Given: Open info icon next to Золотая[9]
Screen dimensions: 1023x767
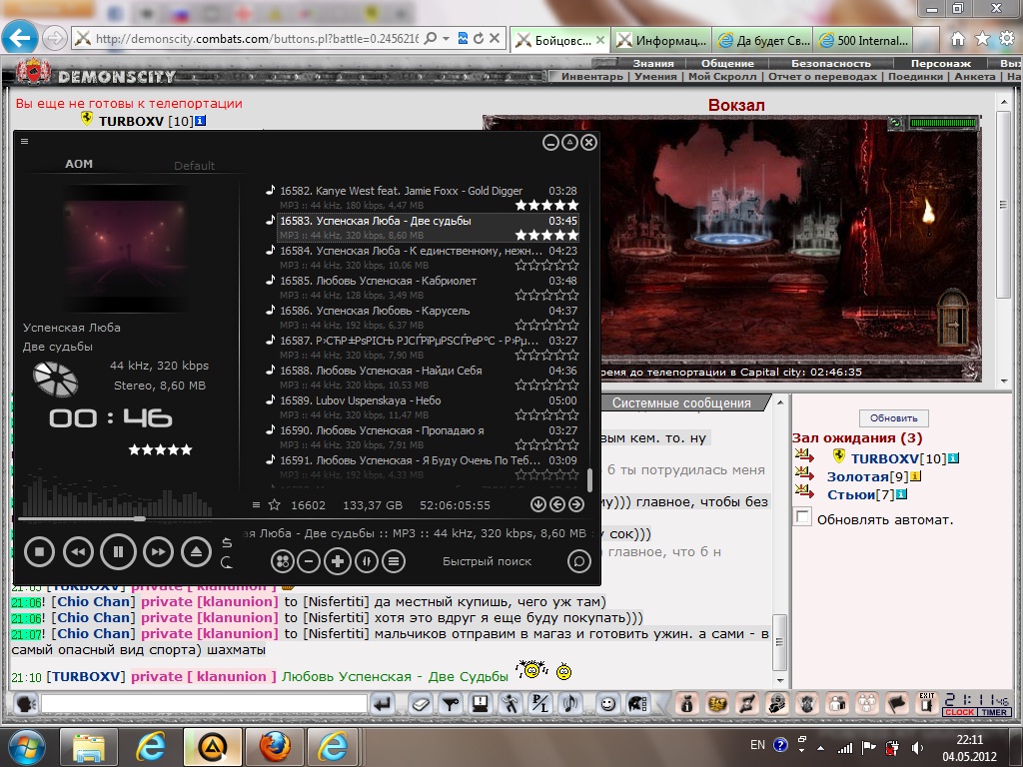Looking at the screenshot, I should pos(915,476).
